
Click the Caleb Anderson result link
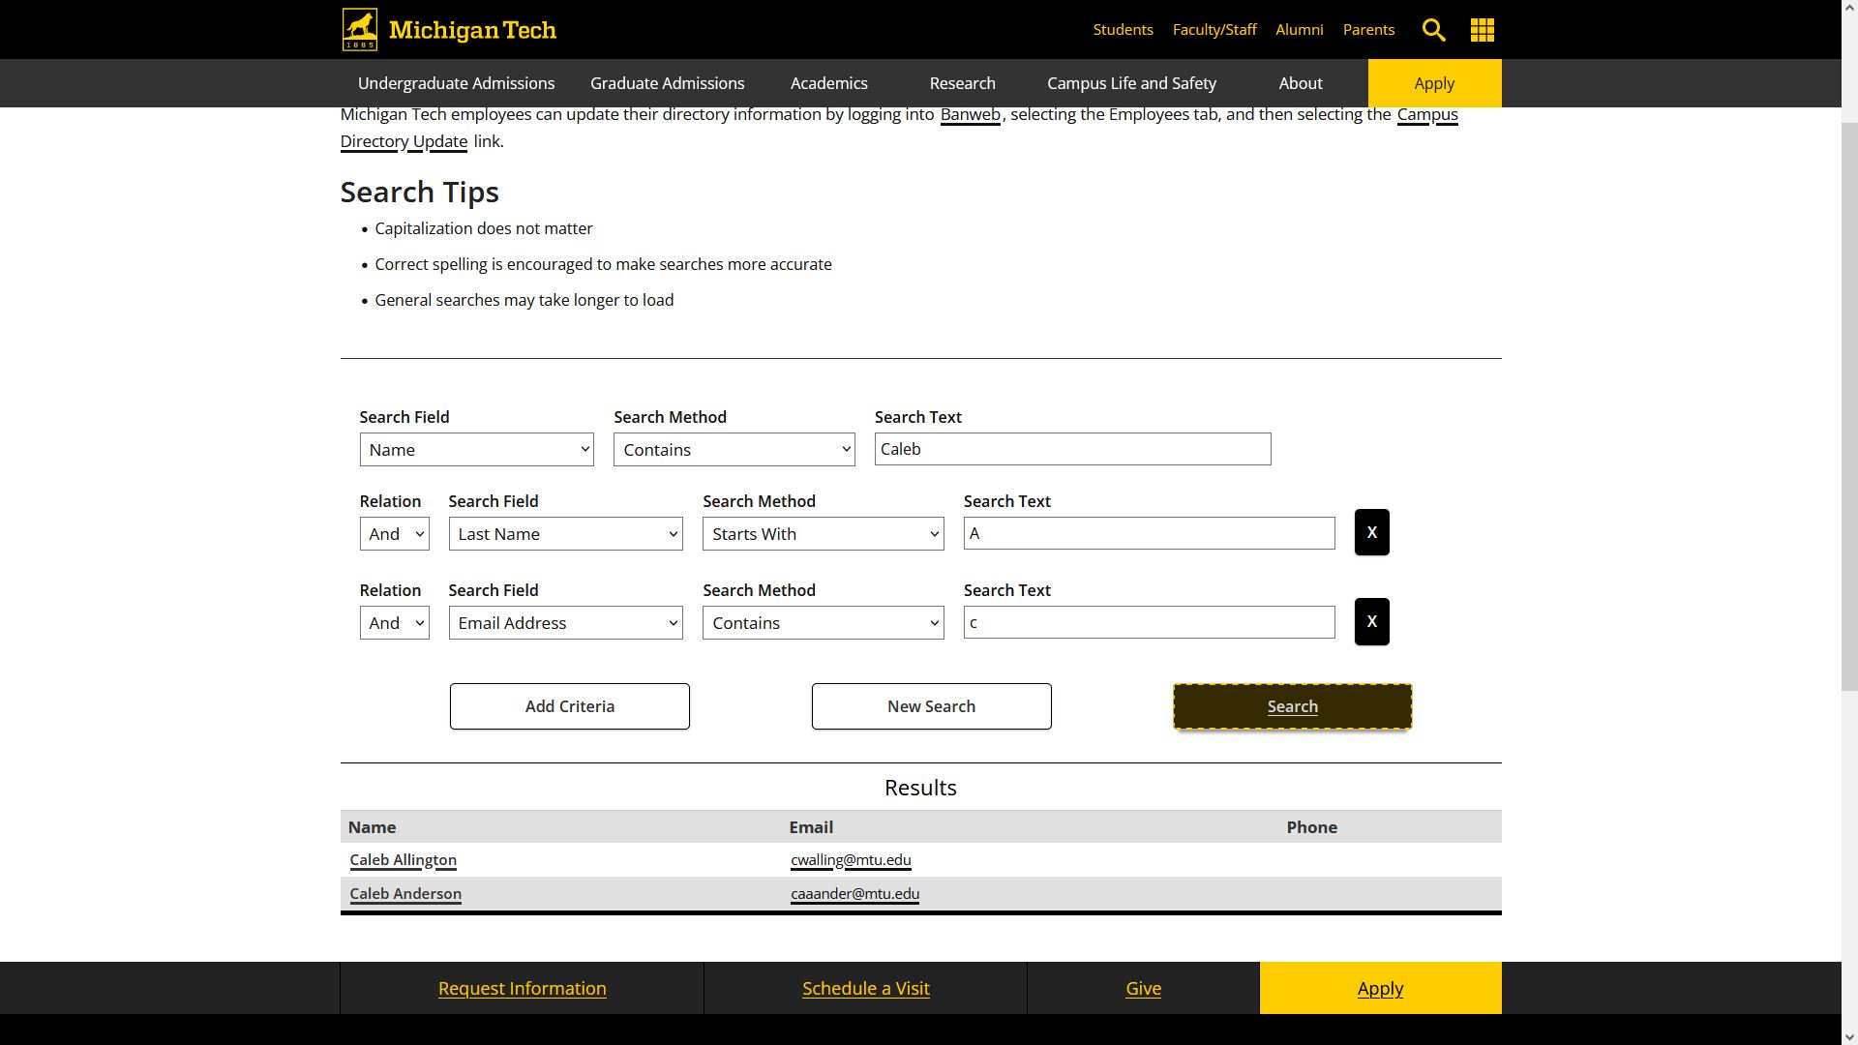coord(405,892)
